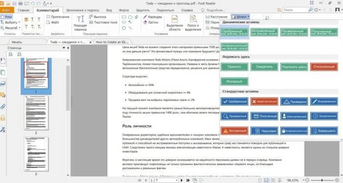Select the Карандаш pencil tool
Image resolution: width=343 pixels, height=183 pixels.
point(152,17)
